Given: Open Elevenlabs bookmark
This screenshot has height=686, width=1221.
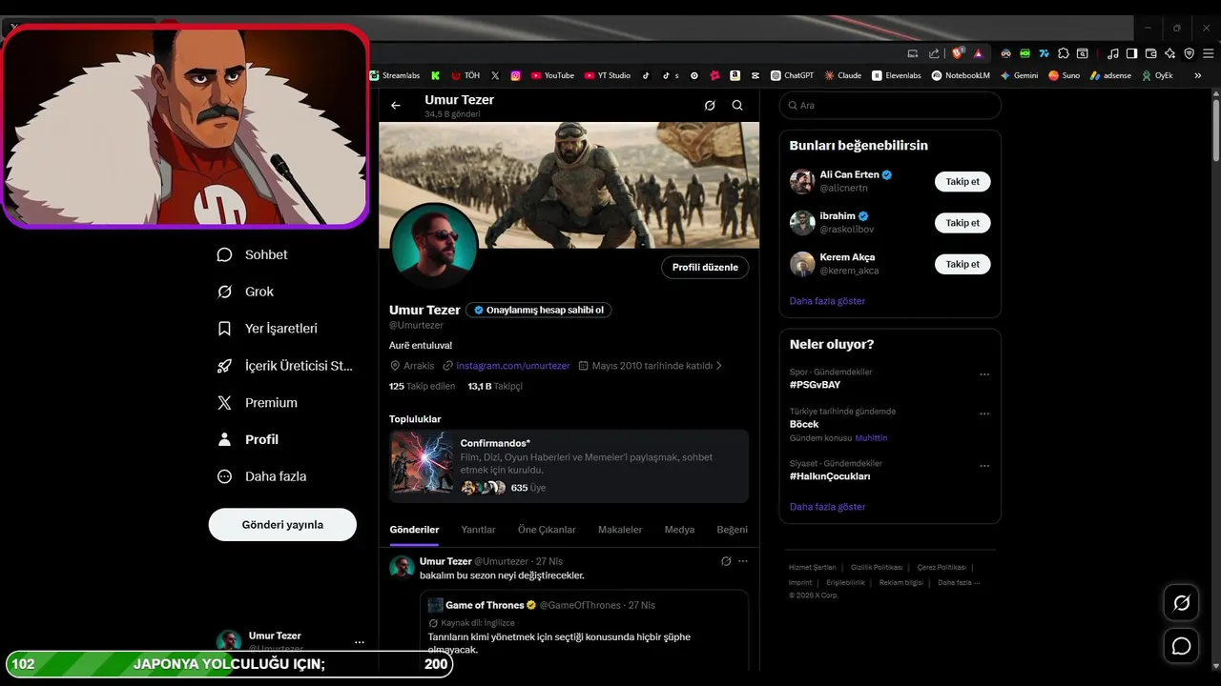Looking at the screenshot, I should tap(897, 75).
